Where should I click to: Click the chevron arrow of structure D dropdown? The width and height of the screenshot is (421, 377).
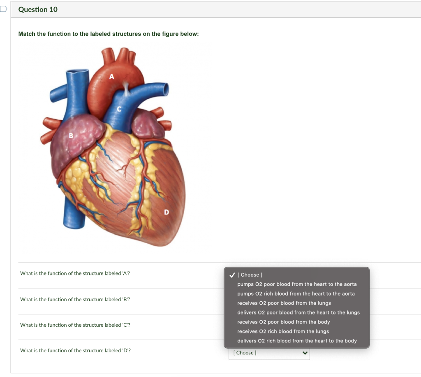[305, 353]
